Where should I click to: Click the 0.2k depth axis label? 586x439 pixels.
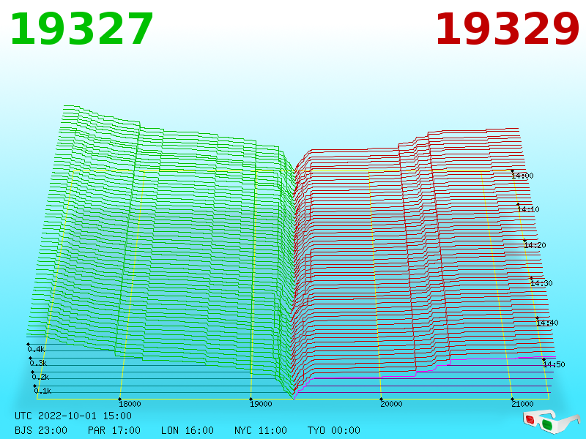pyautogui.click(x=41, y=377)
